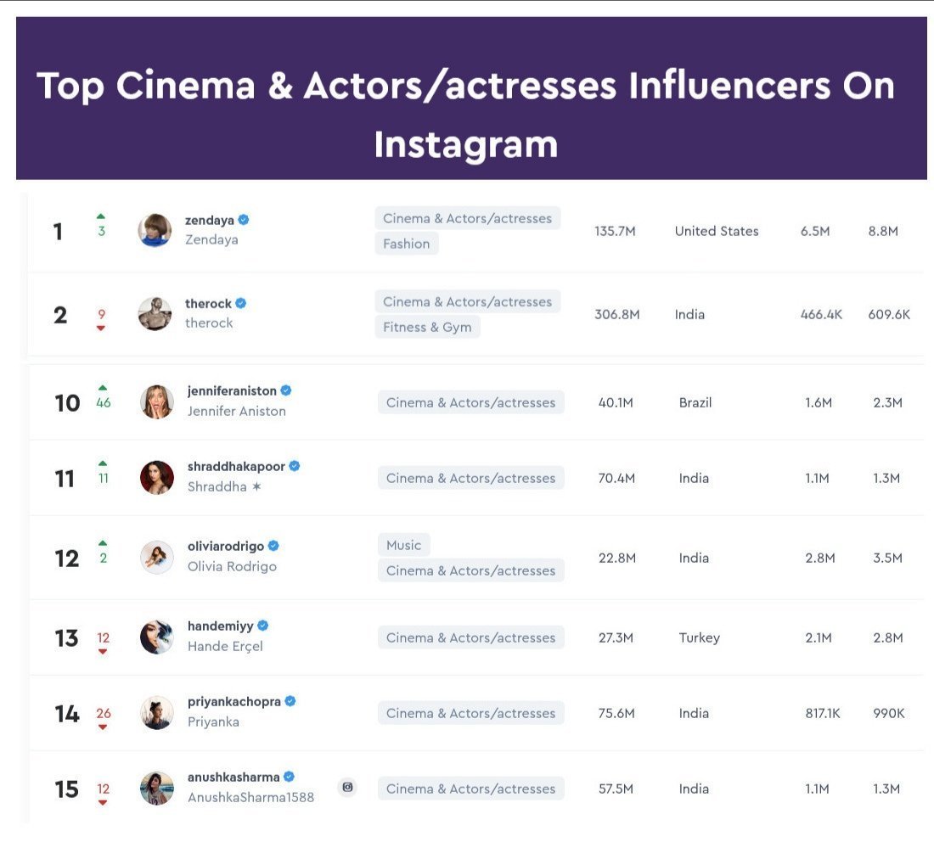Click the verified badge beside priyankachopra

click(290, 701)
